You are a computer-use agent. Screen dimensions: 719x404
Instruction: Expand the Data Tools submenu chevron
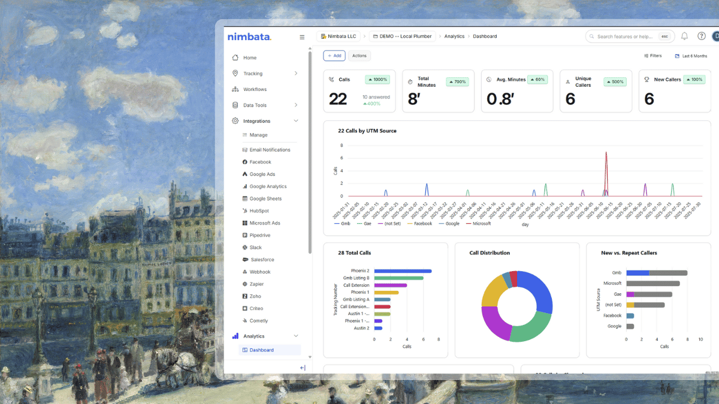pos(296,105)
